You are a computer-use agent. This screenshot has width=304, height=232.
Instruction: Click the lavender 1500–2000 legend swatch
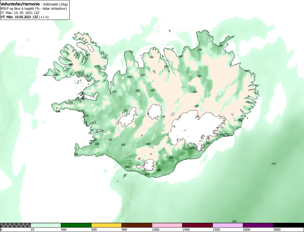[228, 225]
